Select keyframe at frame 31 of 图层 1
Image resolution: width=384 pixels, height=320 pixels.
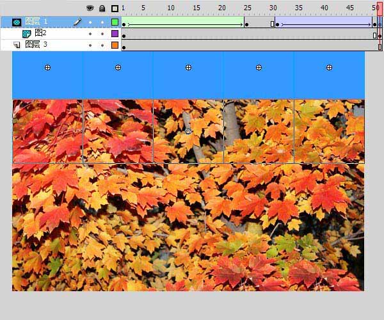[x=278, y=24]
